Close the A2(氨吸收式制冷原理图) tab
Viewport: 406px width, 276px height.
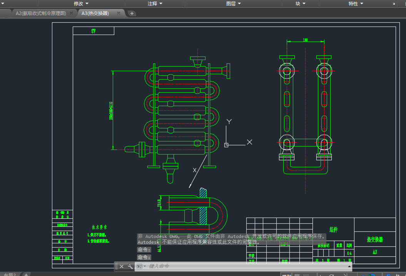(71, 13)
